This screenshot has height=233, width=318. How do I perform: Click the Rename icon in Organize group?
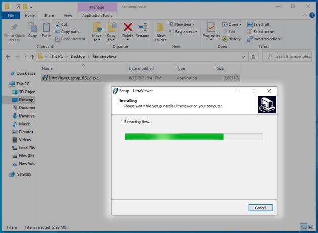[x=142, y=28]
